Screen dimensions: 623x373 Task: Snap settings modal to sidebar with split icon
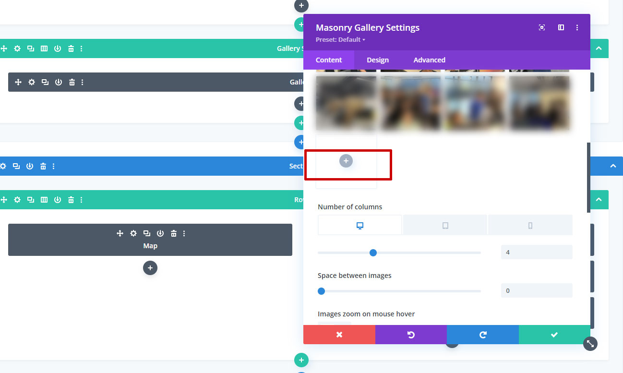pyautogui.click(x=561, y=27)
